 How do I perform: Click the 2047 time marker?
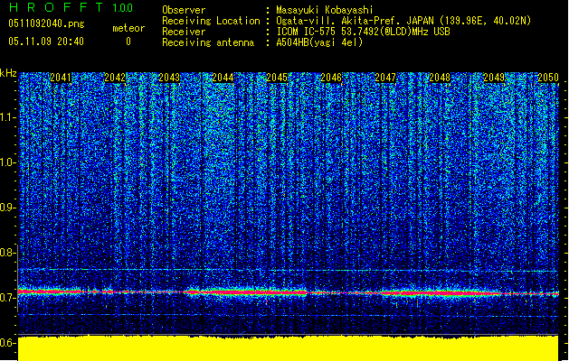pyautogui.click(x=385, y=78)
